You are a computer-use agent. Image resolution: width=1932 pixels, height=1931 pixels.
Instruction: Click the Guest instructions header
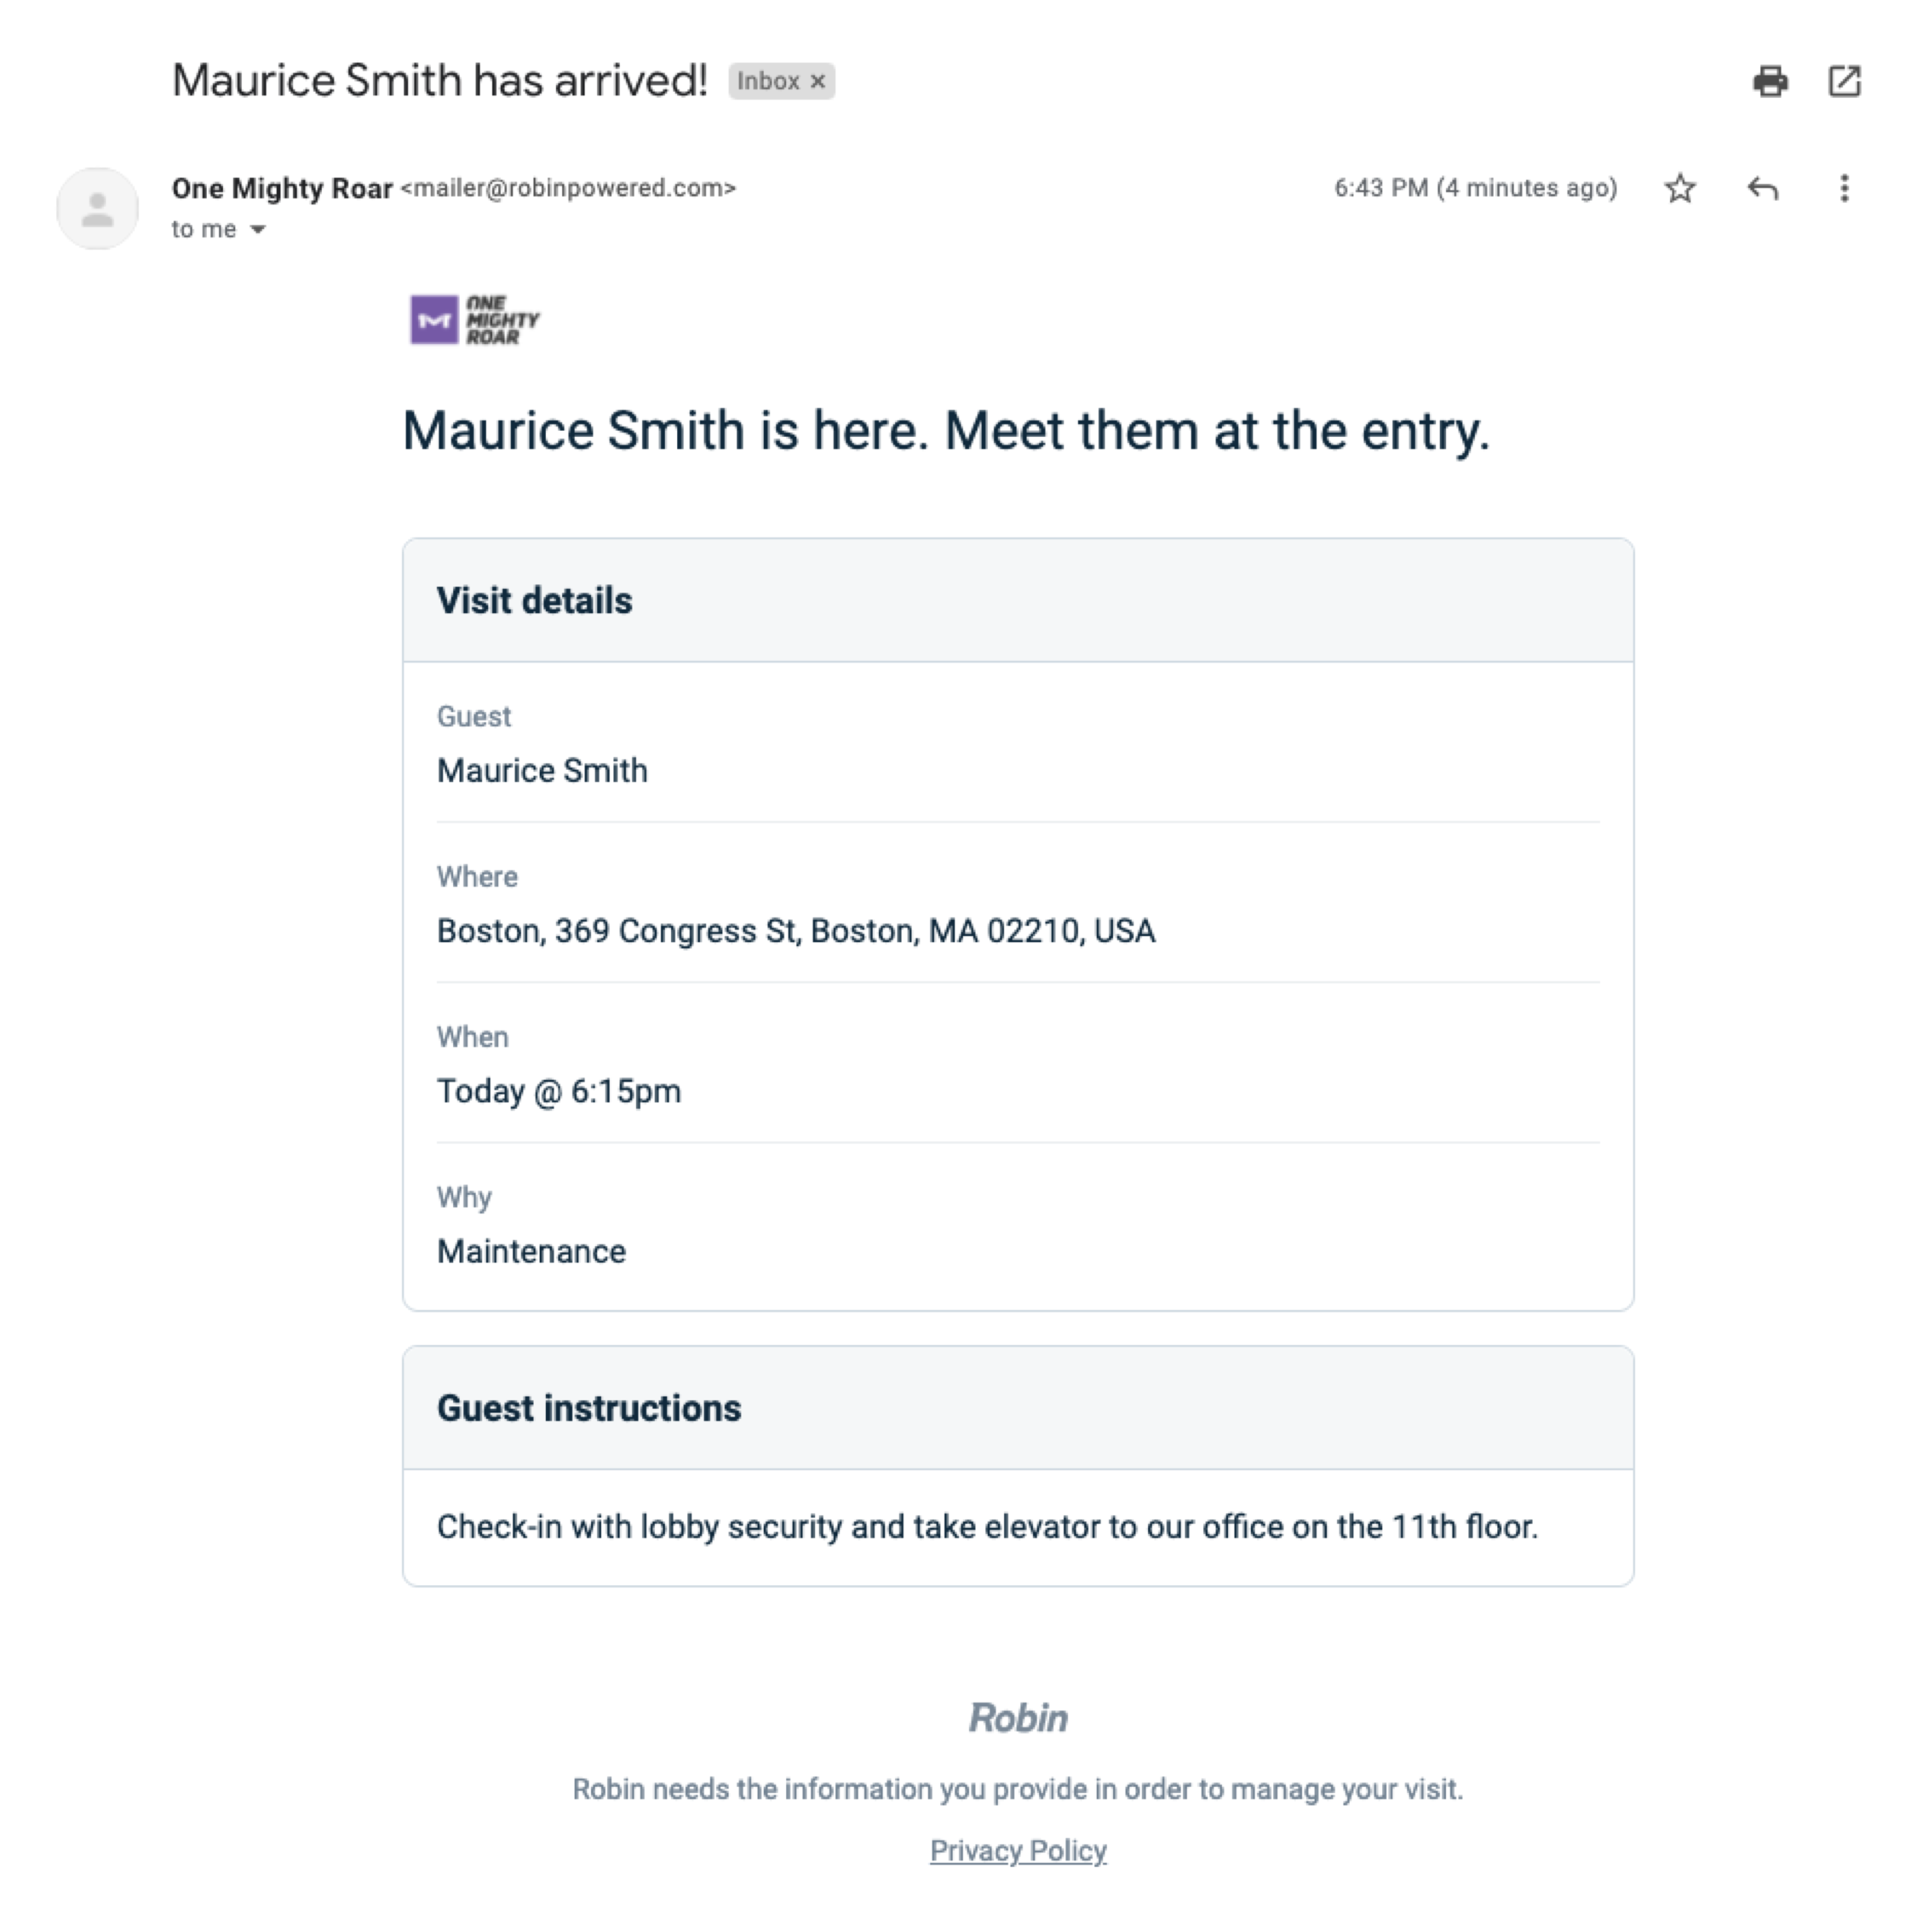pos(589,1408)
